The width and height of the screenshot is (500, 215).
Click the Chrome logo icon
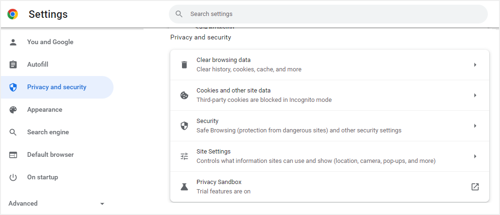click(13, 14)
